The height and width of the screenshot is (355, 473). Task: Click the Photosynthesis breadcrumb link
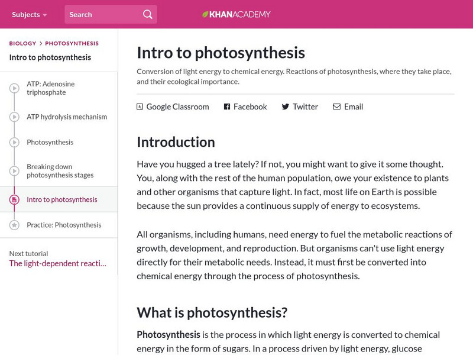click(x=72, y=43)
